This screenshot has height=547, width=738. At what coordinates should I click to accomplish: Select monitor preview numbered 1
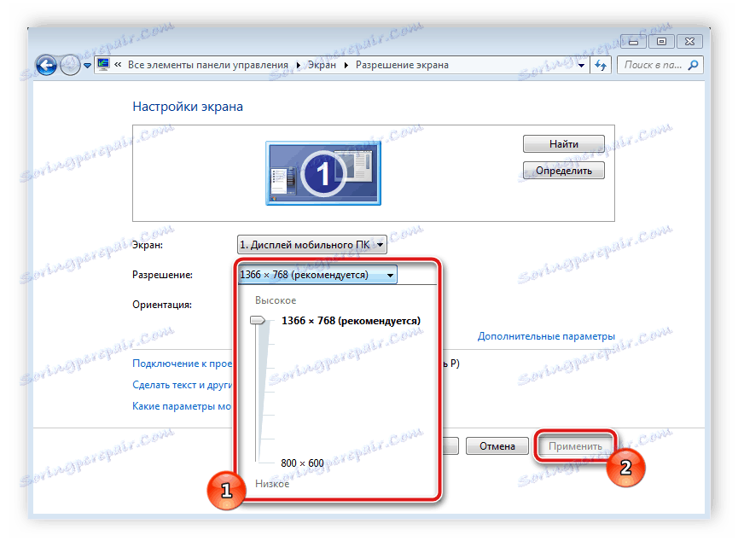323,172
